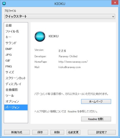The height and width of the screenshot is (138, 120).
Task: Click the large KIOKU logo icon
Action: [40, 36]
